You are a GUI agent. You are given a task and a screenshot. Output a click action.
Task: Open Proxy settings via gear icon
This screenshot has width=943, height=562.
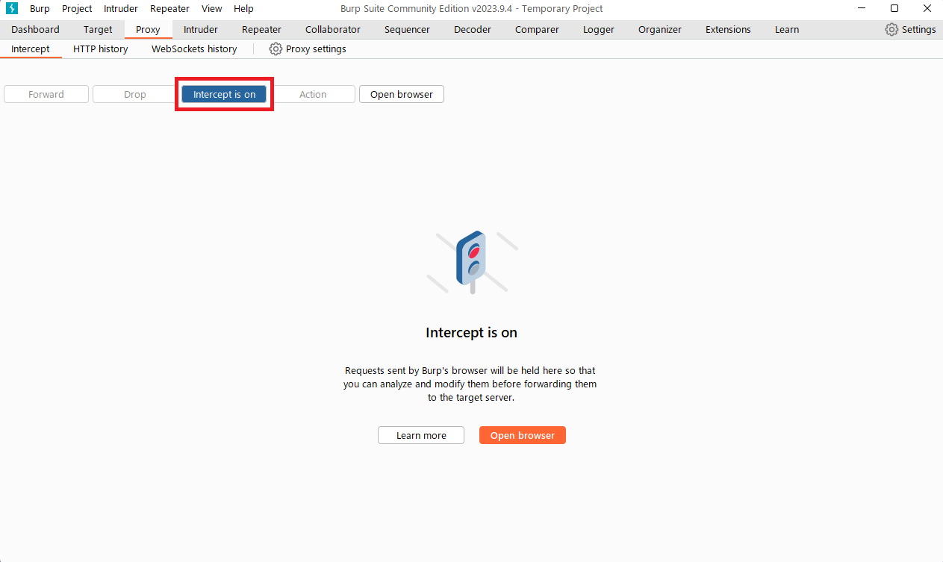point(276,49)
